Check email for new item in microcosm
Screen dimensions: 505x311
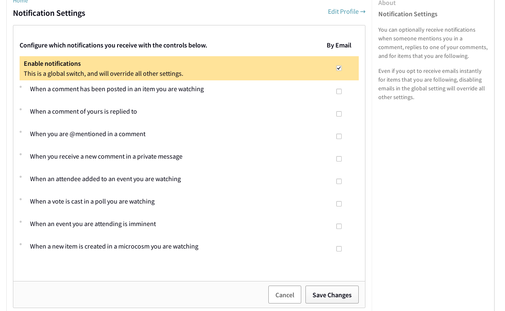coord(339,249)
